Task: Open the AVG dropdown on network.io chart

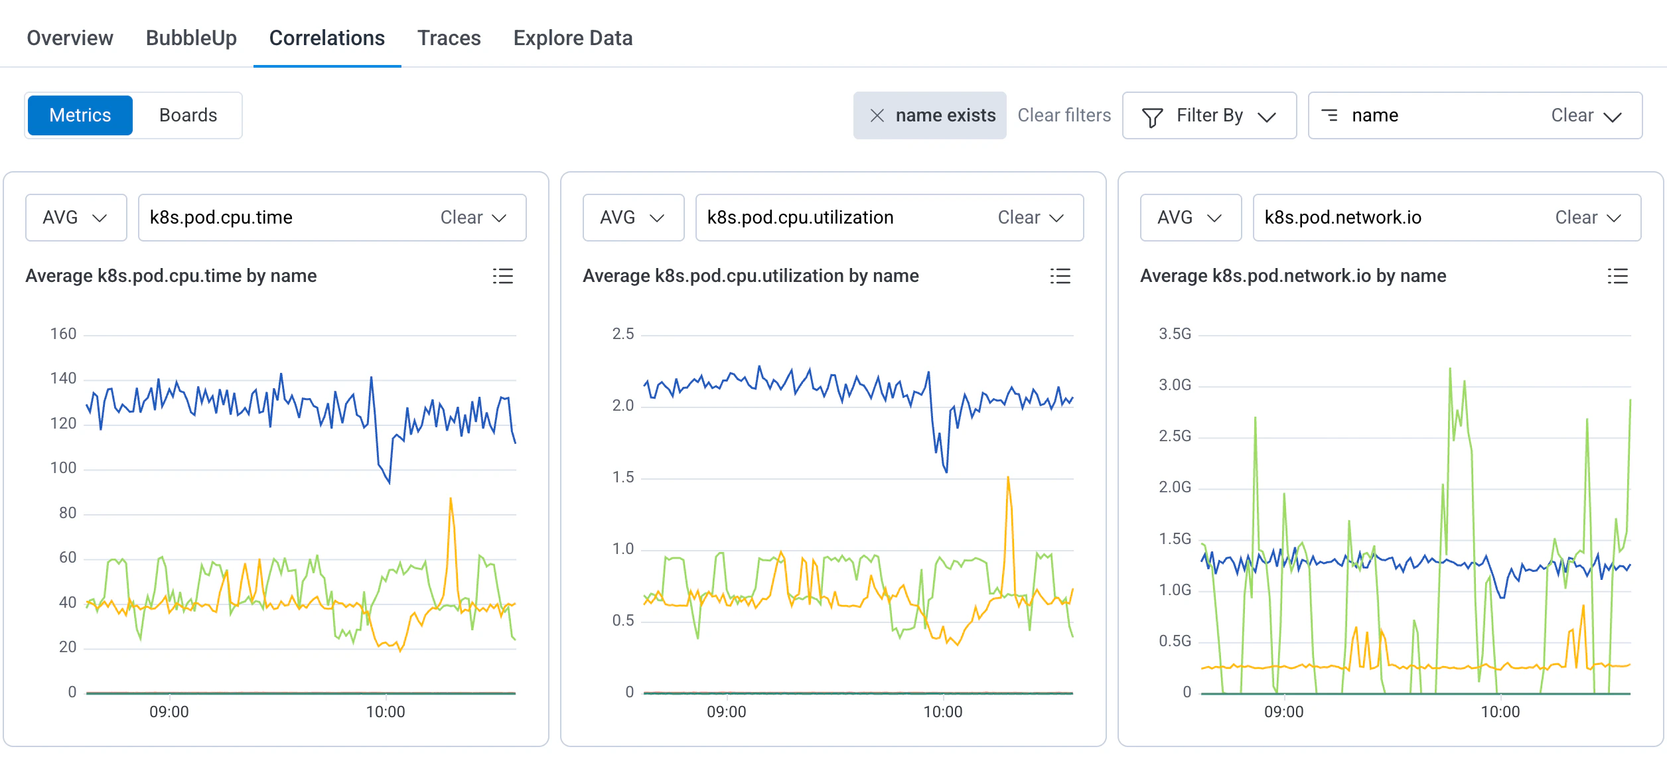Action: coord(1191,217)
